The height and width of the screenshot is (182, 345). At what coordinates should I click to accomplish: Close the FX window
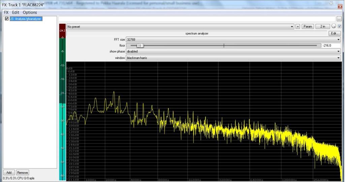coord(340,6)
